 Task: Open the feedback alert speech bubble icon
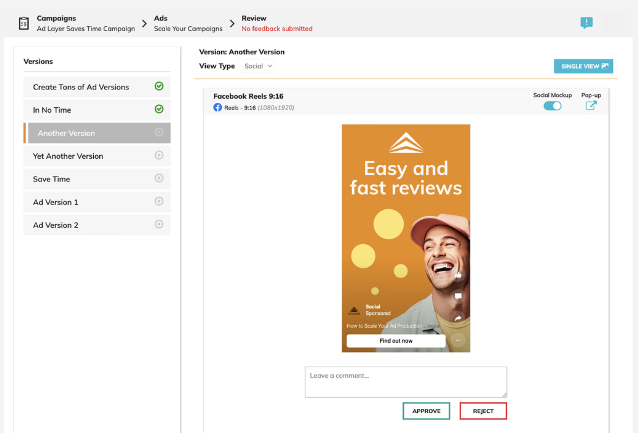click(x=586, y=23)
